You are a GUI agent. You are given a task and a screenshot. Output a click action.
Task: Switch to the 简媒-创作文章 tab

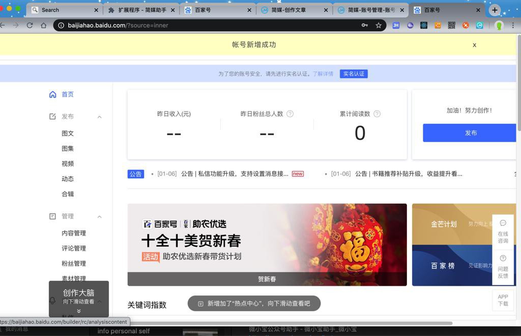[295, 10]
